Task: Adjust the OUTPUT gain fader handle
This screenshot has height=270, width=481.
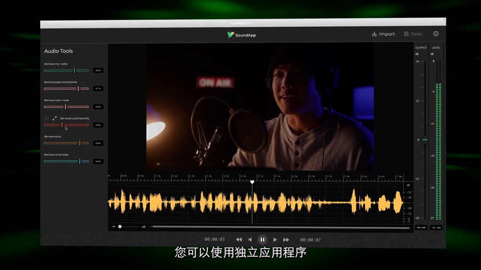Action: (425, 140)
